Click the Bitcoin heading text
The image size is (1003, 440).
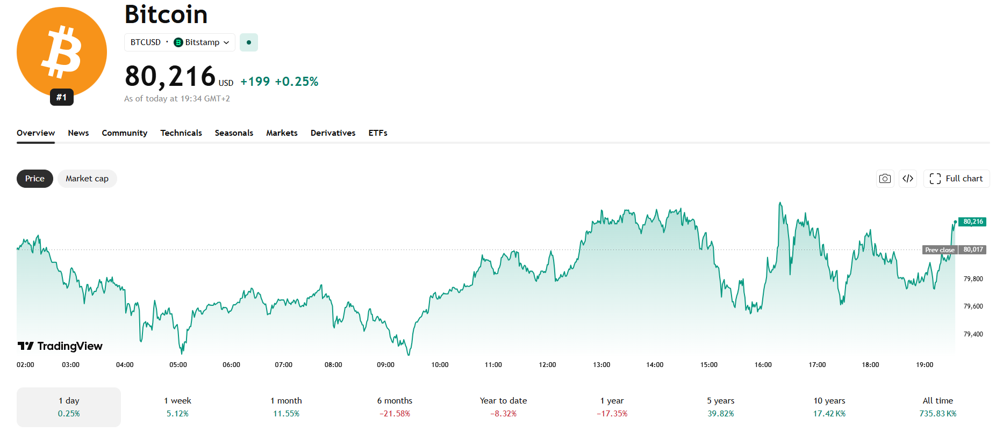click(166, 14)
